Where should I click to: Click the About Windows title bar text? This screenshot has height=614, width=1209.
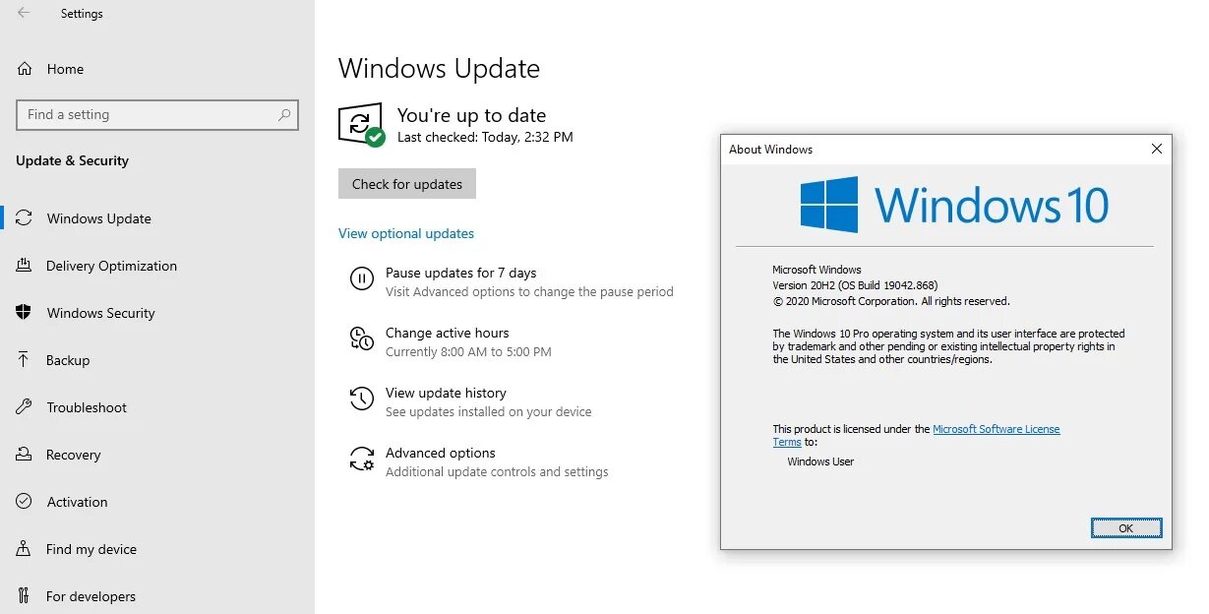(770, 150)
